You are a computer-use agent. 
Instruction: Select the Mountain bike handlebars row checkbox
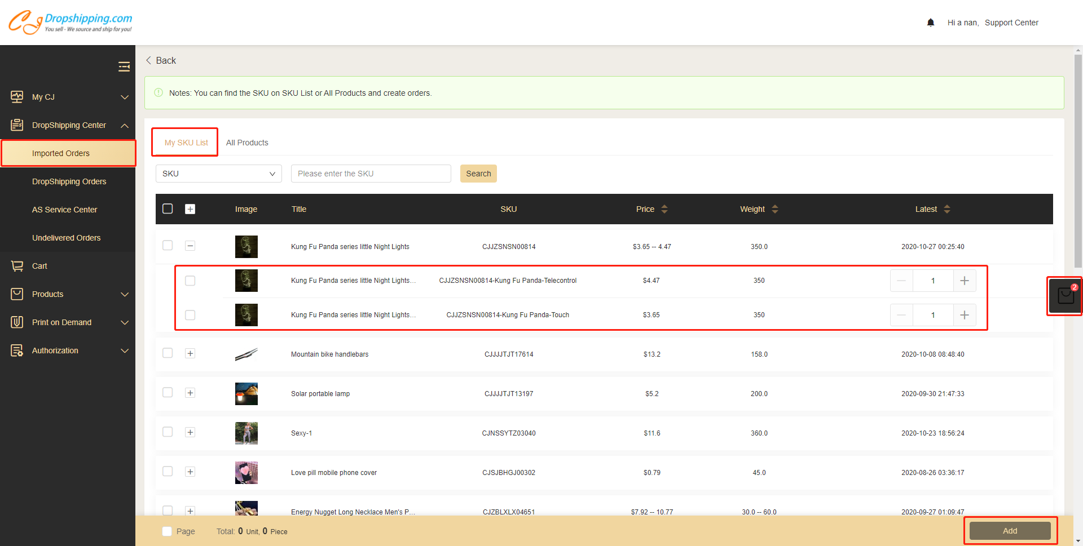click(168, 353)
